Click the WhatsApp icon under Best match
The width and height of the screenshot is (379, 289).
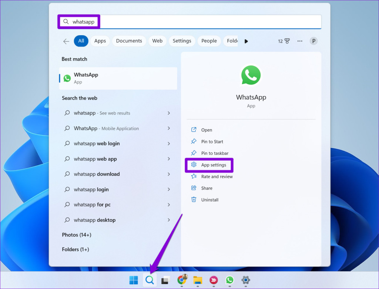[x=67, y=78]
